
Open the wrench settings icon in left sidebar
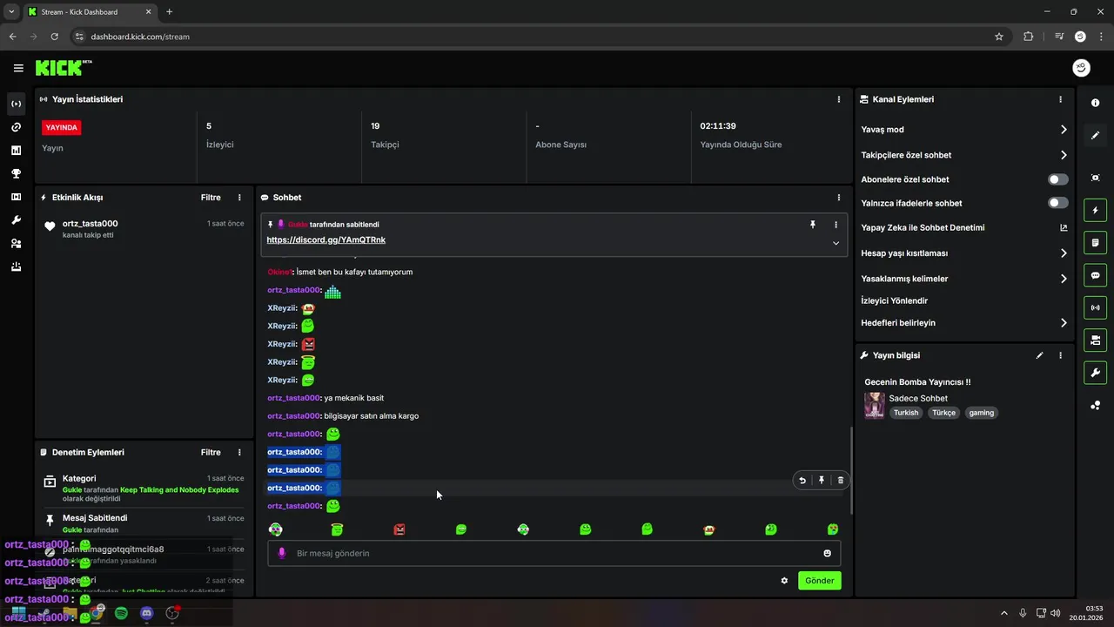pyautogui.click(x=16, y=220)
